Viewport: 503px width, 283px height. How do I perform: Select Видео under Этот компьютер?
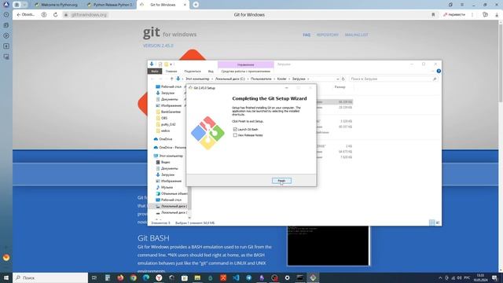click(x=163, y=163)
